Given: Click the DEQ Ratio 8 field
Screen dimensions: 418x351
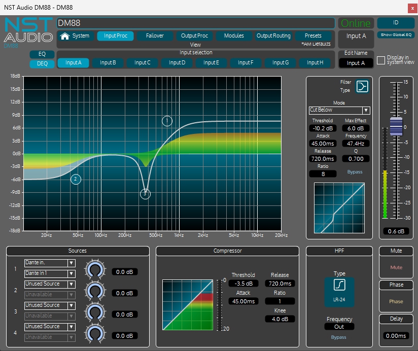Looking at the screenshot, I should click(x=323, y=174).
